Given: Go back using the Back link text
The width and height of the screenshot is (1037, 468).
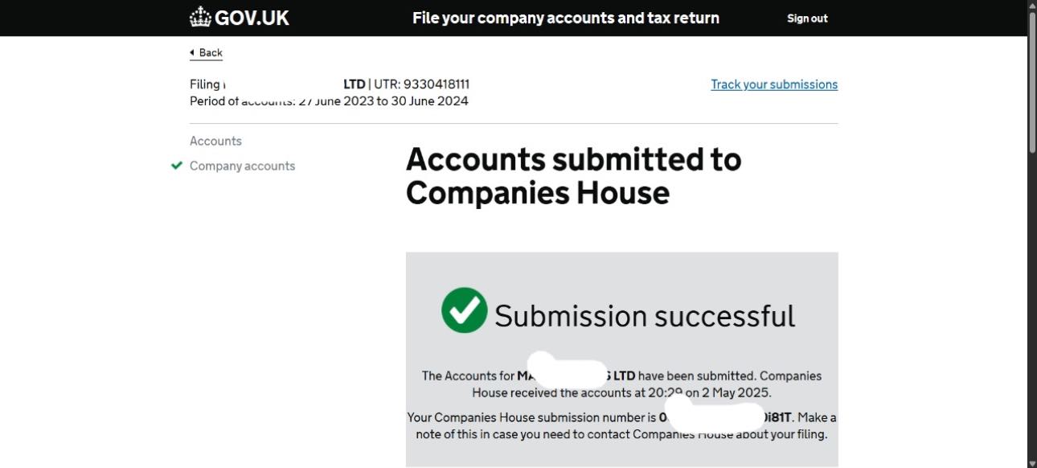Looking at the screenshot, I should [x=211, y=53].
